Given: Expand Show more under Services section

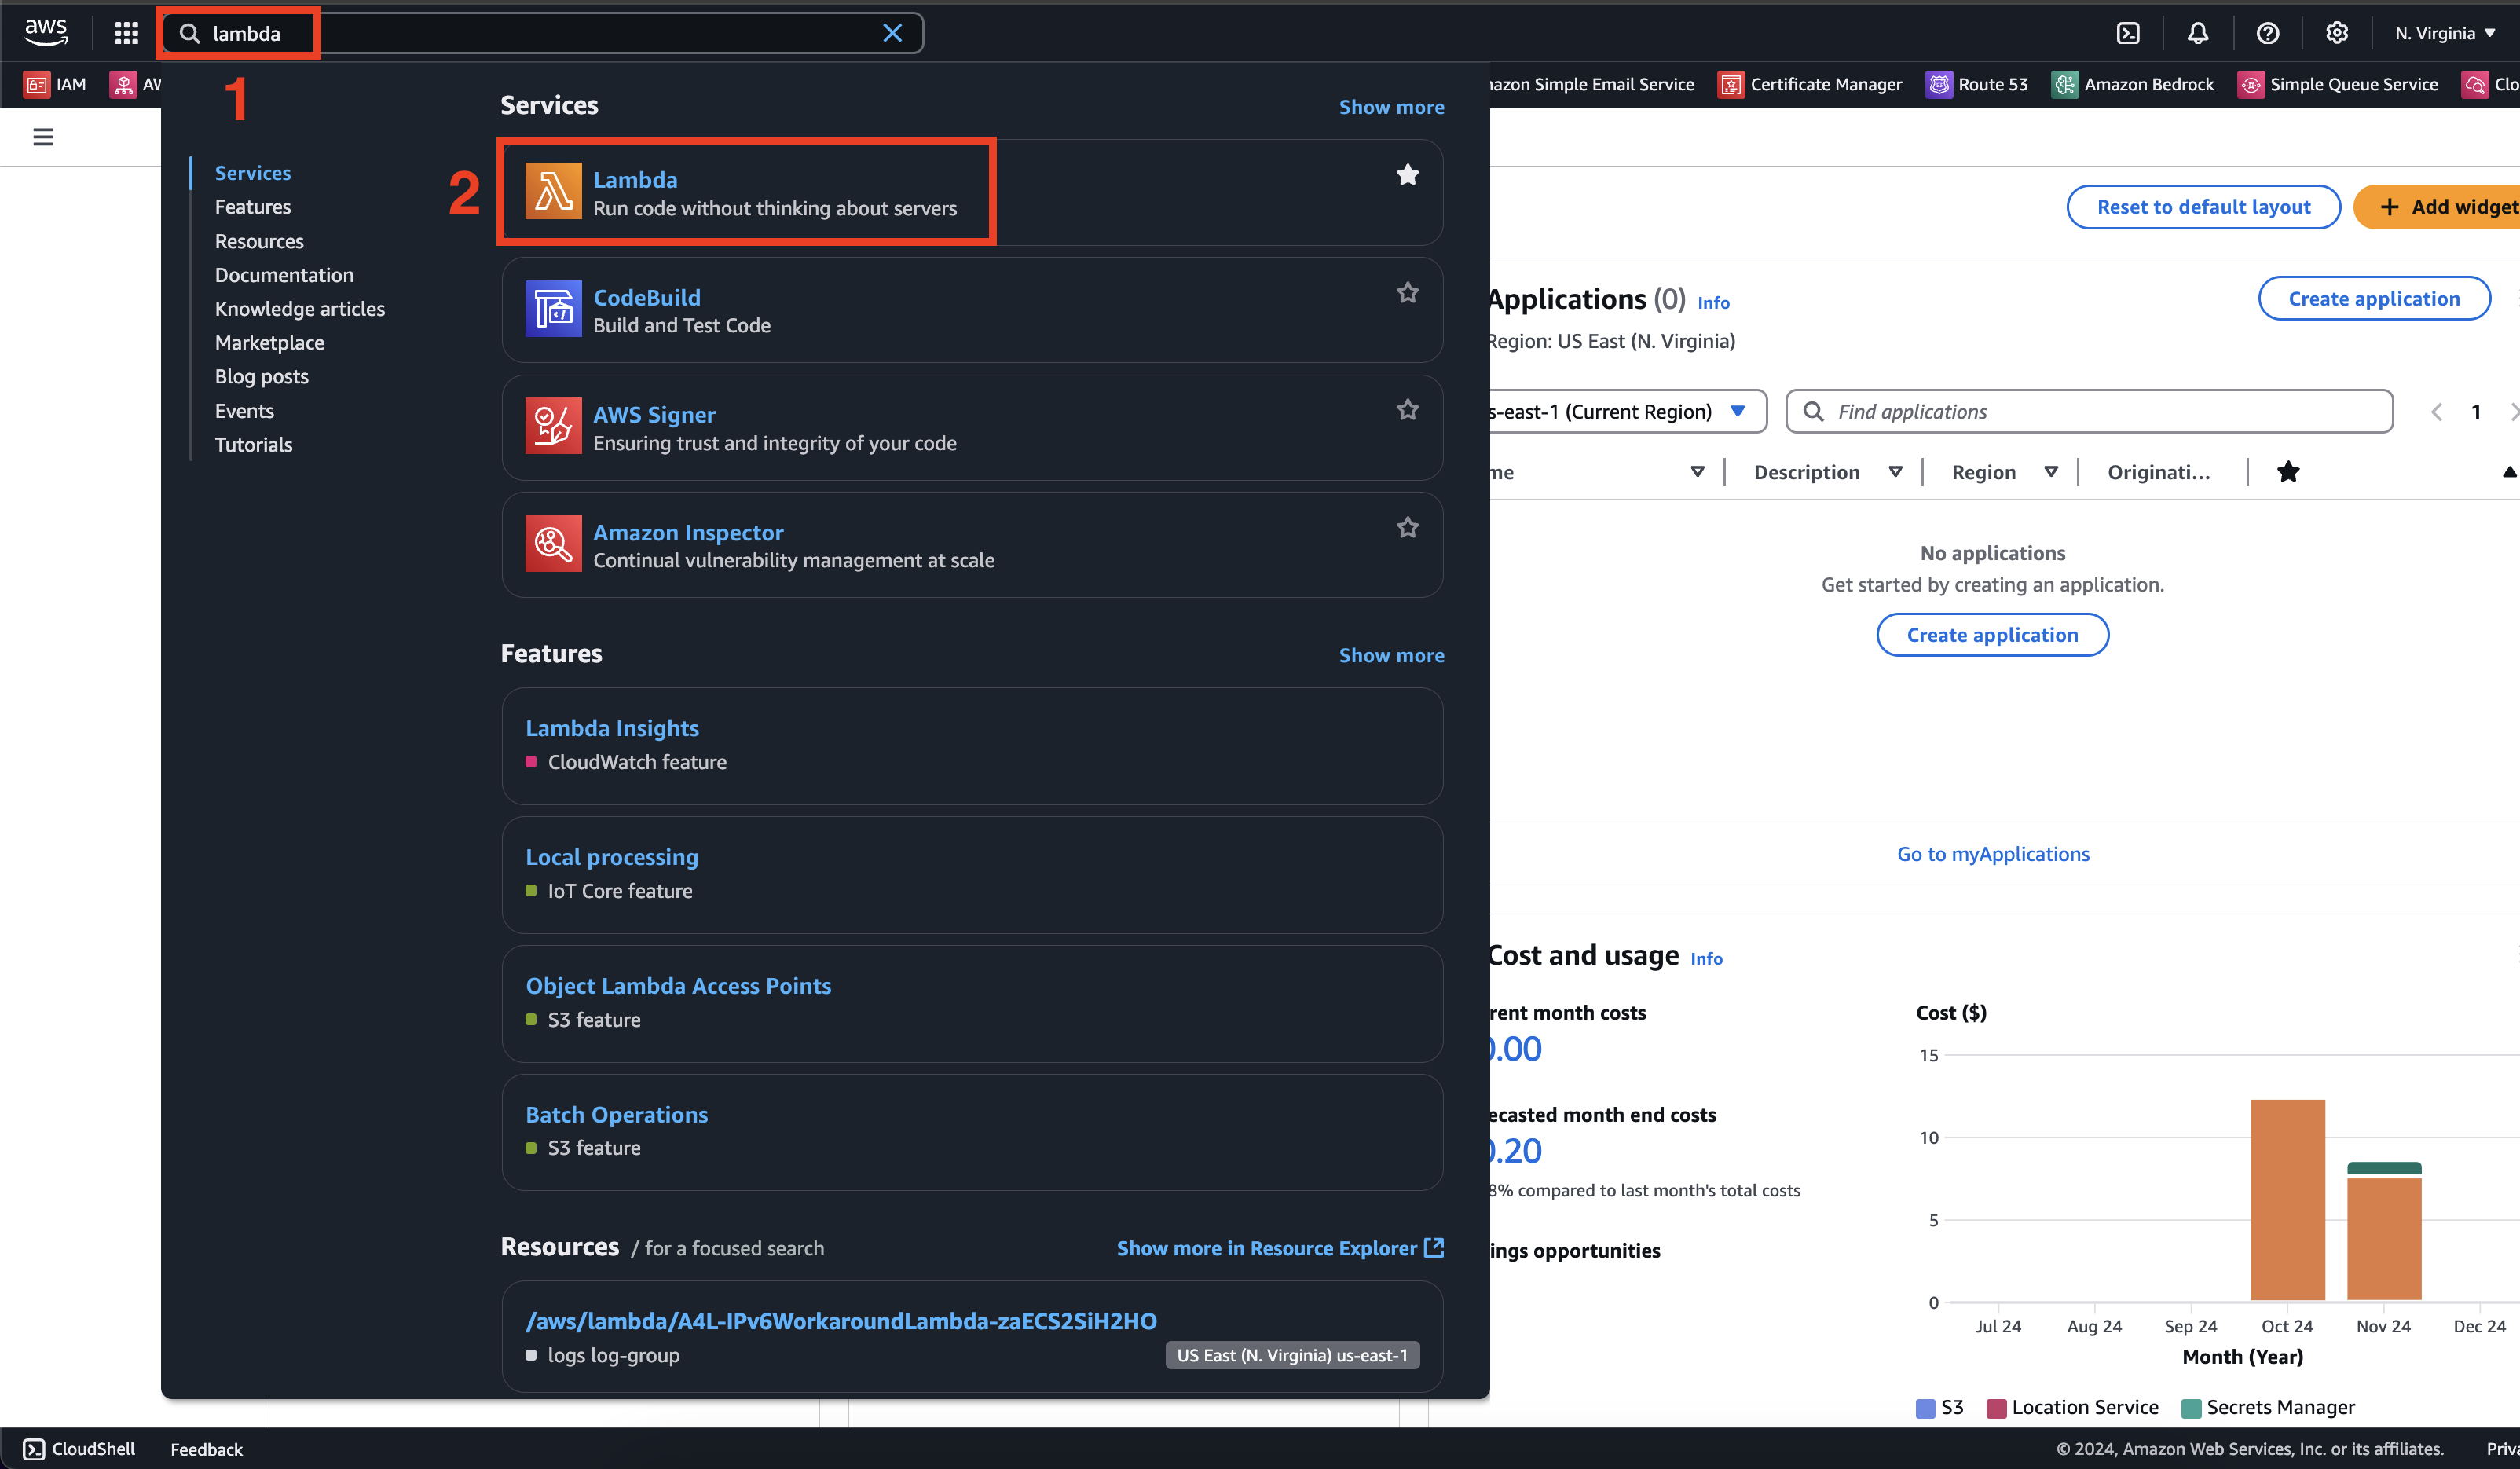Looking at the screenshot, I should pos(1390,105).
